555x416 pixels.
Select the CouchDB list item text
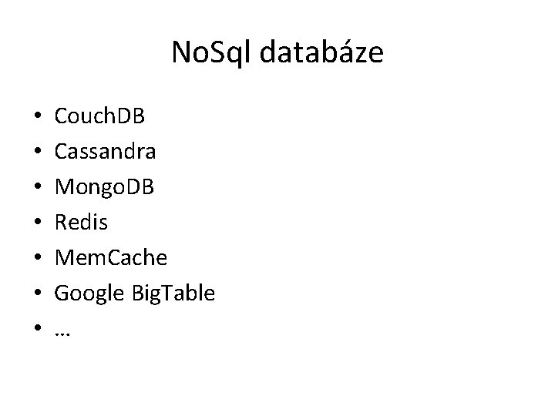(99, 116)
